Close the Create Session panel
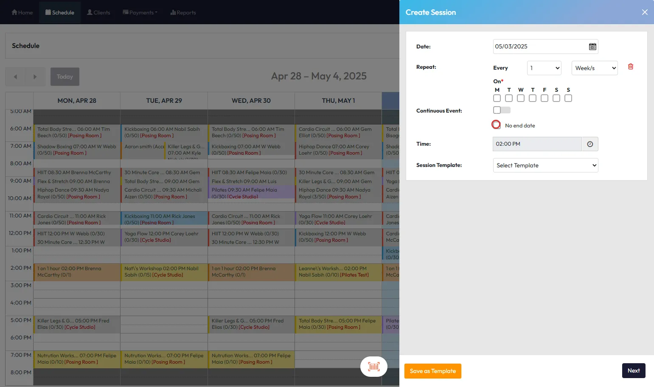Viewport: 654px width, 387px height. [644, 12]
